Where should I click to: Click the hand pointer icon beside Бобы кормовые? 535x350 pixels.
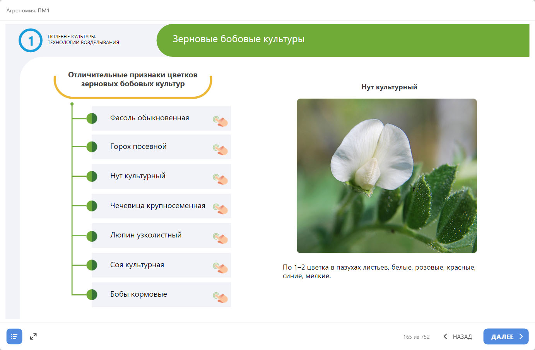point(220,297)
